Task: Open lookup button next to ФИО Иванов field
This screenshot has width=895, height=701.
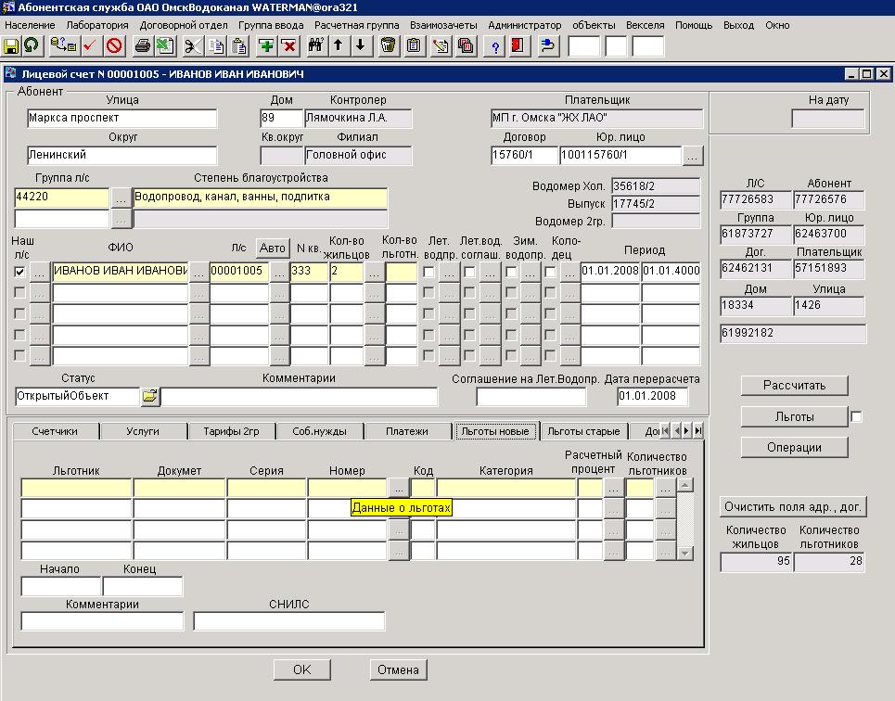Action: pyautogui.click(x=198, y=272)
